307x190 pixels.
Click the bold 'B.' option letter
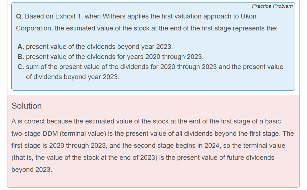[x=21, y=57]
